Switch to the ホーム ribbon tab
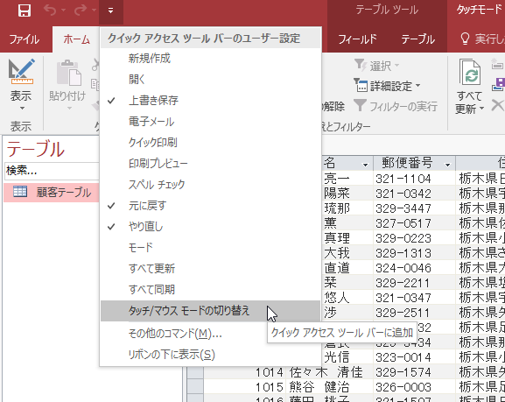Image resolution: width=505 pixels, height=402 pixels. [76, 39]
